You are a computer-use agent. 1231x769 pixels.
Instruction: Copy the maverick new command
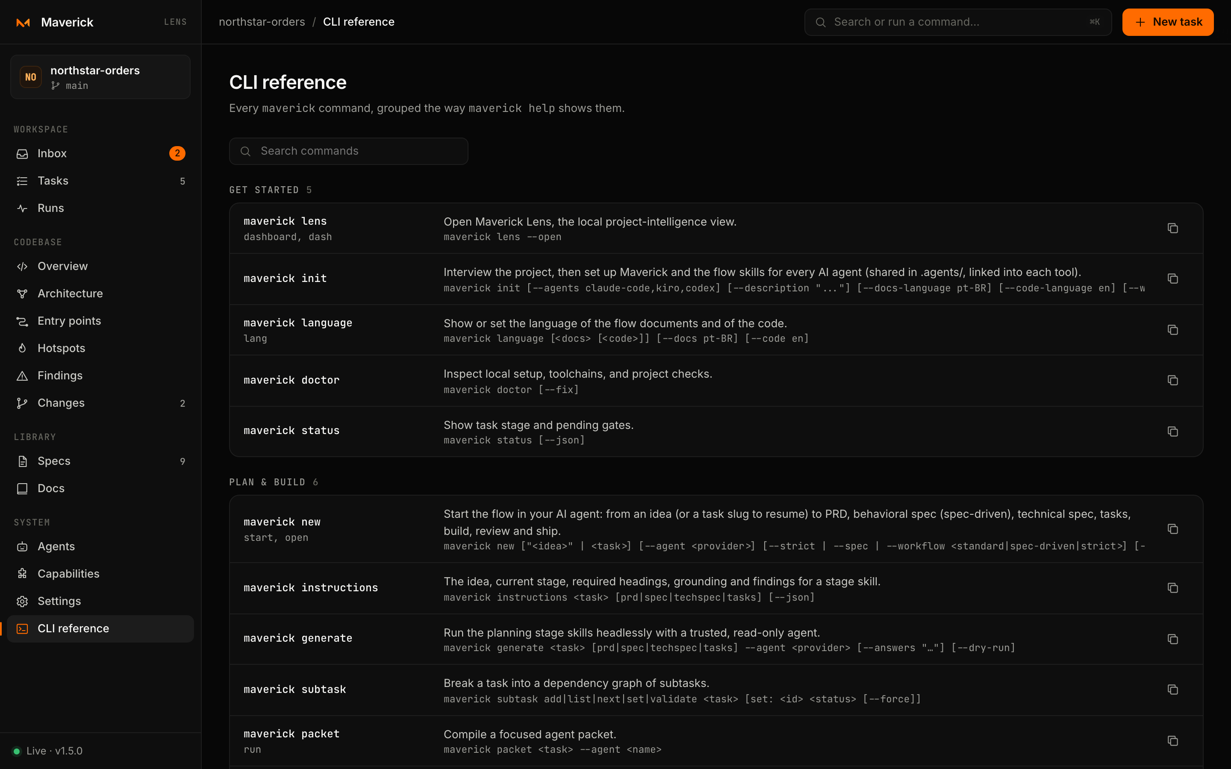(x=1172, y=529)
